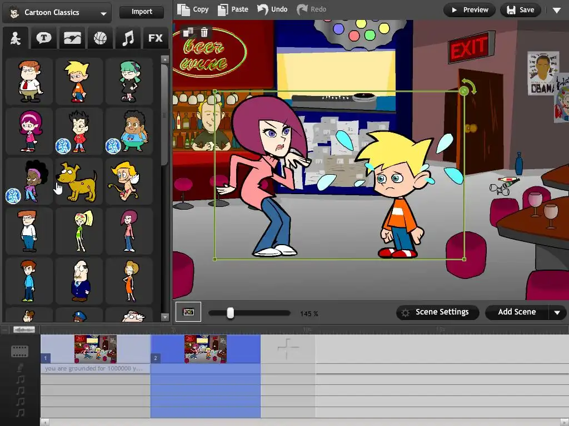Select the purple-haired woman in pink thumbnail
This screenshot has height=426, width=569.
[x=129, y=231]
